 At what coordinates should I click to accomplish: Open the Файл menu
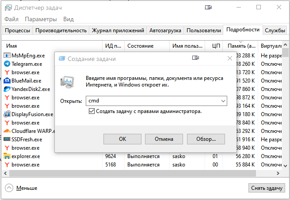(11, 19)
